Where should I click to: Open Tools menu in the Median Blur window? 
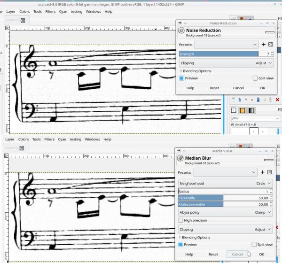(x=37, y=139)
